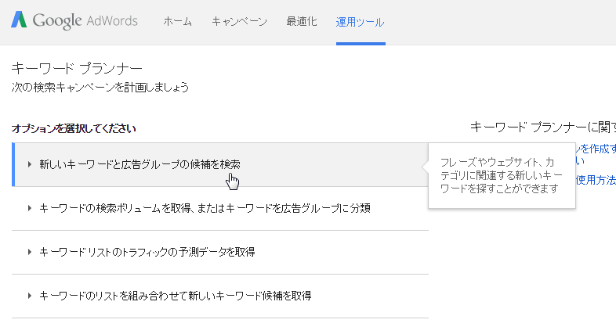Viewport: 616px width, 334px height.
Task: Choose the 新しいキーワードと広告グループの候補を検索 option text
Action: coord(140,164)
